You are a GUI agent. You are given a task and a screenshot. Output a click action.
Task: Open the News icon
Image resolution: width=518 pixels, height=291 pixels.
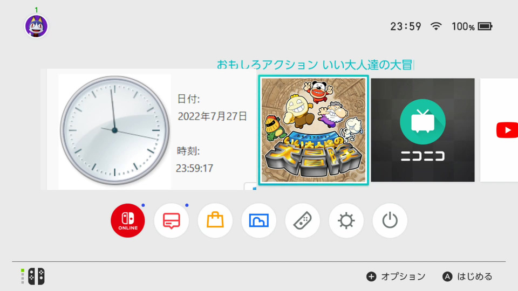[x=172, y=220]
